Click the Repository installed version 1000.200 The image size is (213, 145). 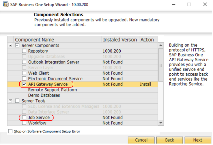112,51
